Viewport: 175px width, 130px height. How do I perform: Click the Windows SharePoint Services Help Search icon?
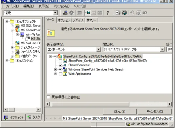[x=65, y=69]
